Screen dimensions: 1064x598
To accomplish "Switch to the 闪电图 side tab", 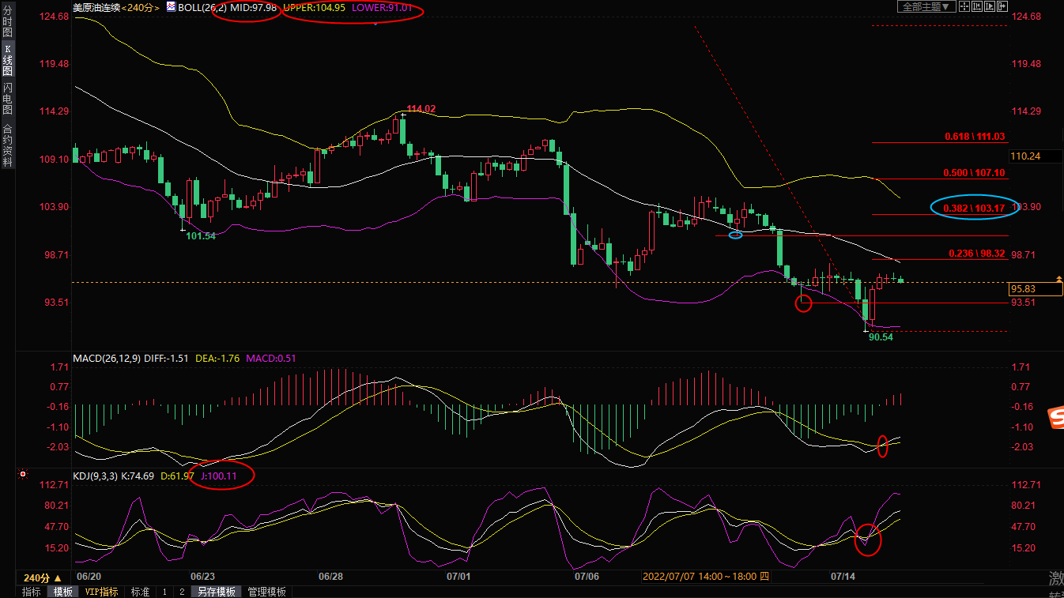I will click(x=7, y=98).
